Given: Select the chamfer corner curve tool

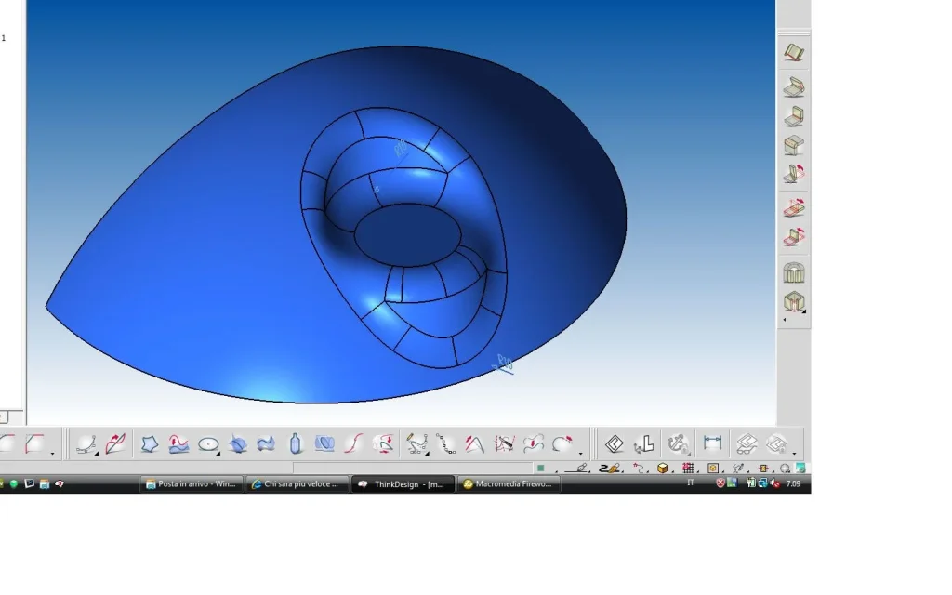Looking at the screenshot, I should tap(34, 443).
